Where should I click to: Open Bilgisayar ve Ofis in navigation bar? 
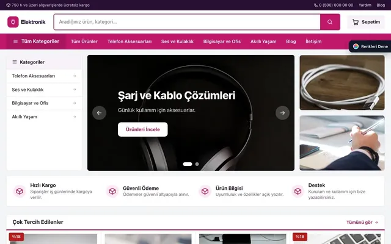pyautogui.click(x=222, y=41)
